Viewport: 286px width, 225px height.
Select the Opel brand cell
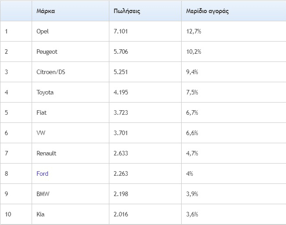point(42,31)
